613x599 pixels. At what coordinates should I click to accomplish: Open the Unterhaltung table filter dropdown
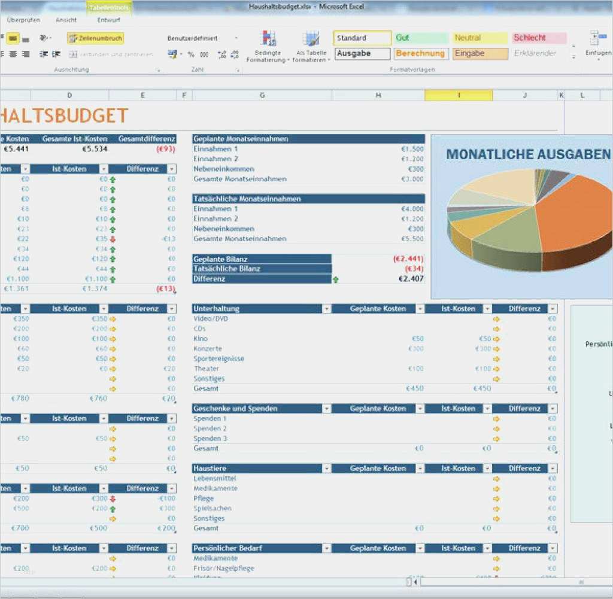point(326,308)
